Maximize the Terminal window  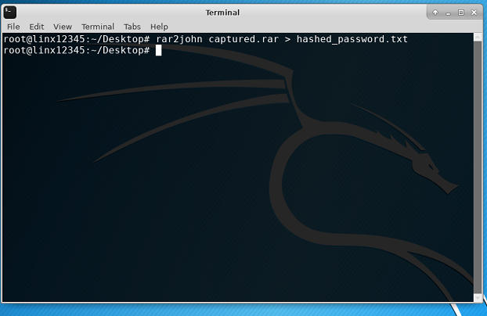[x=461, y=13]
